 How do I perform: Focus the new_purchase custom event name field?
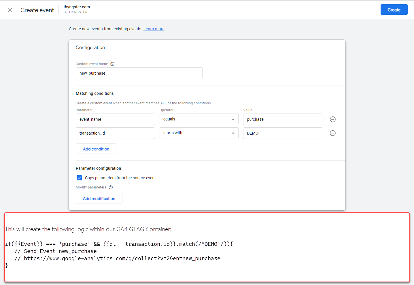[139, 73]
